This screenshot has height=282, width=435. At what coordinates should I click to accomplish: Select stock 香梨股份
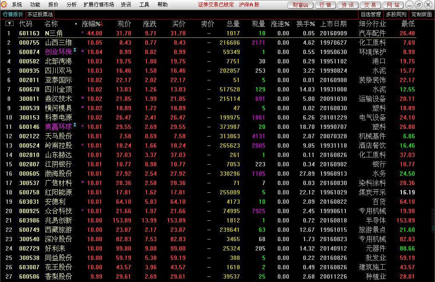pyautogui.click(x=59, y=277)
